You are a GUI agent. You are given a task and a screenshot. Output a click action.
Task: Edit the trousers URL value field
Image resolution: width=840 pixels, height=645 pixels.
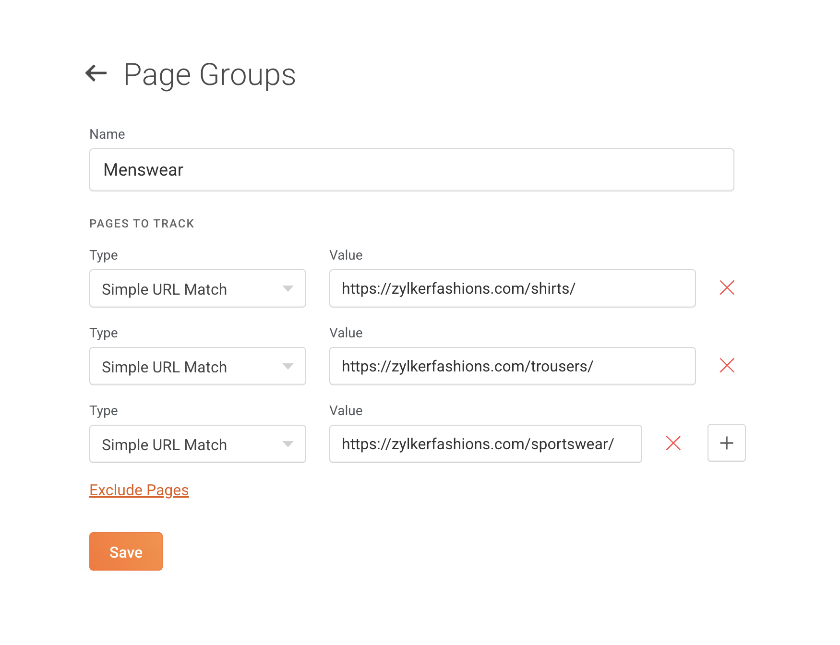[512, 367]
